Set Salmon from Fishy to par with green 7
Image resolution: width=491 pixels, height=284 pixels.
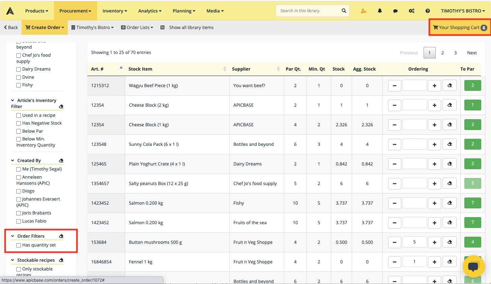click(x=472, y=203)
